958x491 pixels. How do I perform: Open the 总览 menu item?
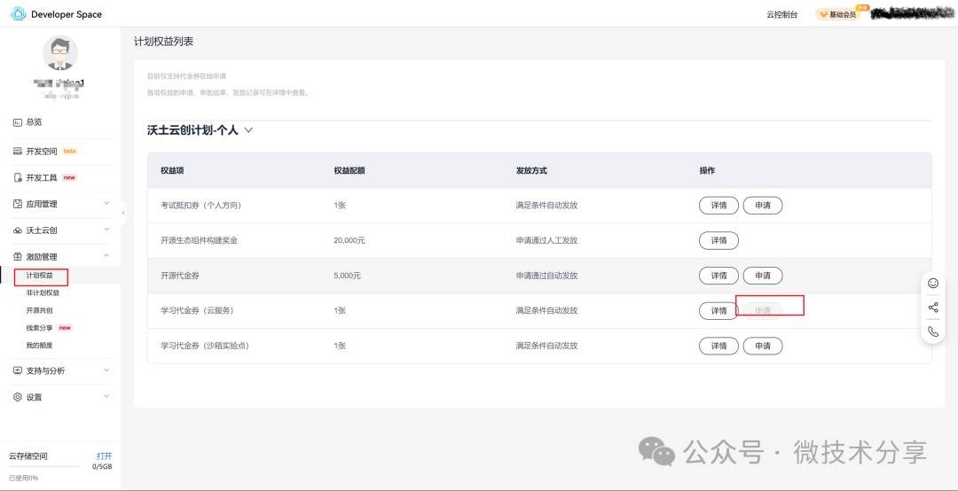(x=35, y=122)
